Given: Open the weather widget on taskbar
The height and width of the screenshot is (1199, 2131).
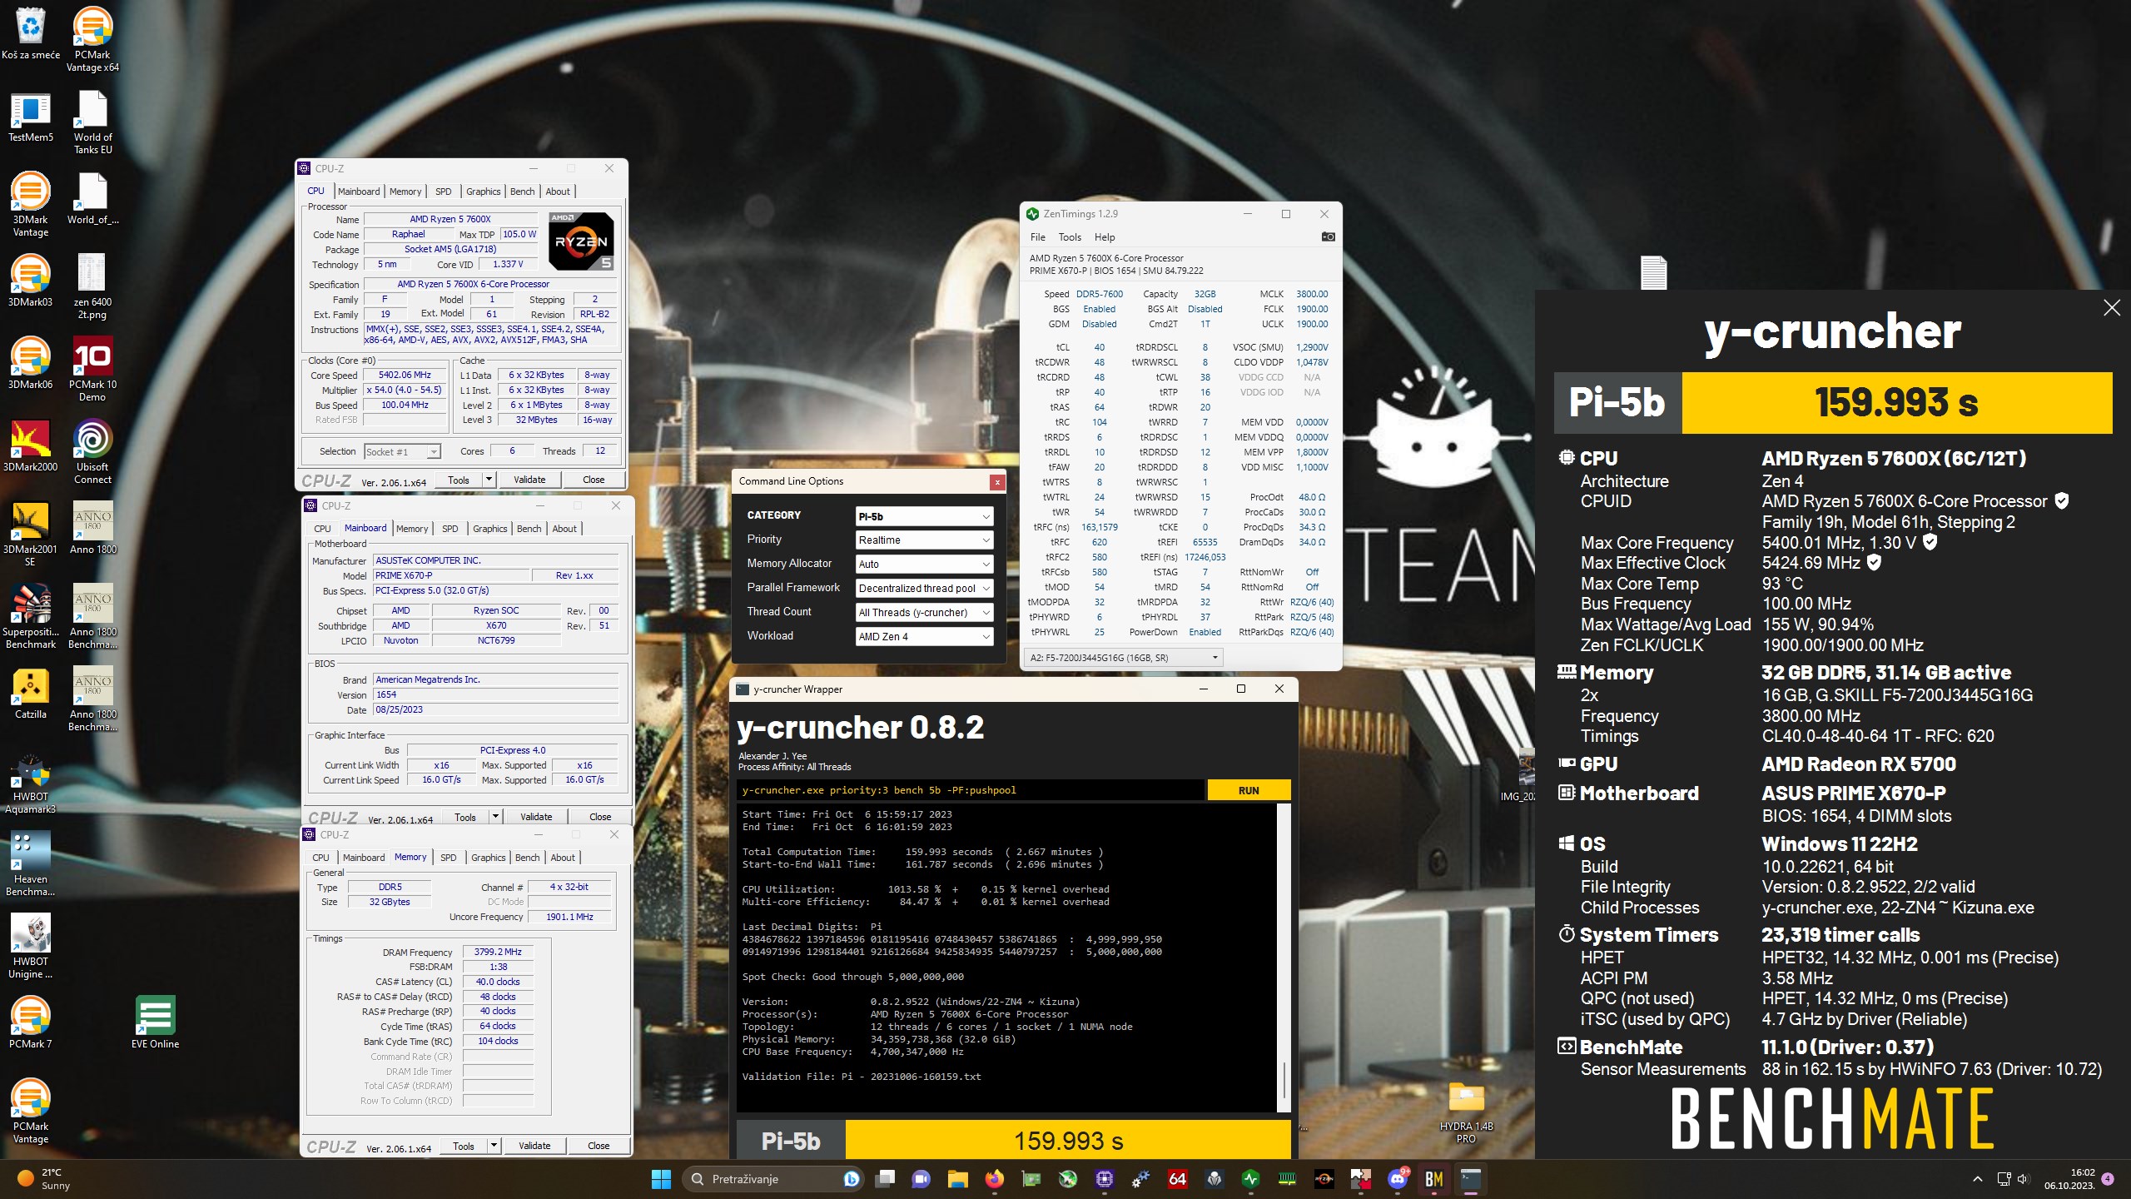Looking at the screenshot, I should [x=46, y=1179].
